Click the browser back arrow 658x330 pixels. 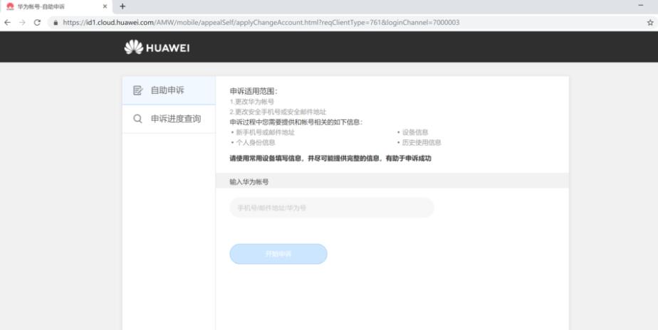click(x=8, y=23)
